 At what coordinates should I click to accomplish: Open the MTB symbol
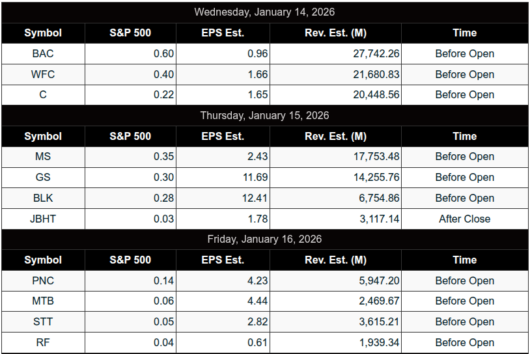43,301
